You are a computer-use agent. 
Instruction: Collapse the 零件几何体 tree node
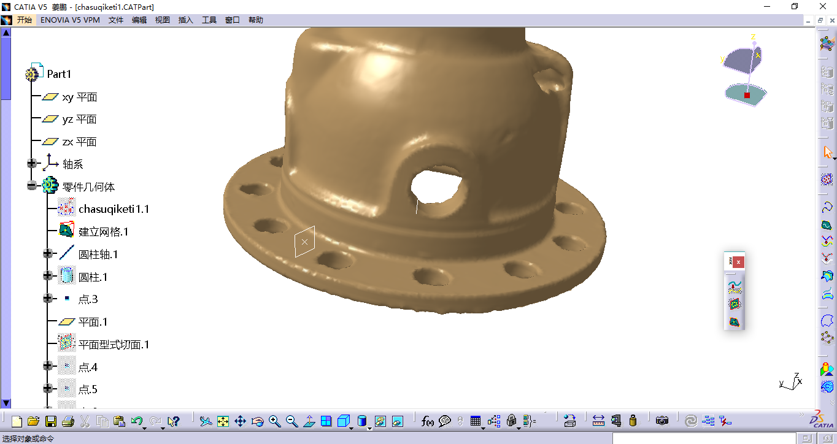[32, 186]
